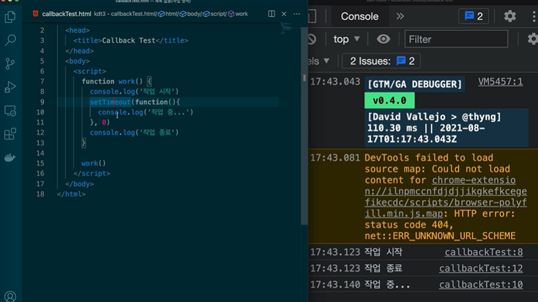Click the [GTM/GA DEBUGGER] console label
The image size is (538, 302).
pos(415,84)
